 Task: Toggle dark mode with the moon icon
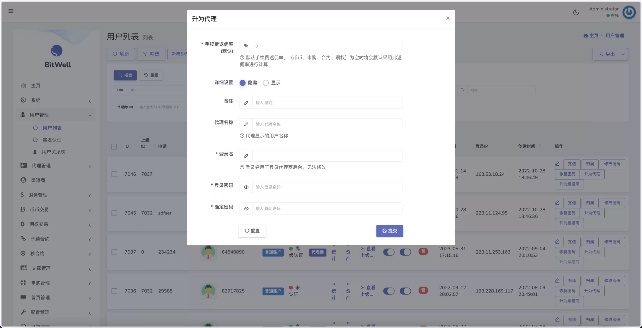pyautogui.click(x=576, y=12)
